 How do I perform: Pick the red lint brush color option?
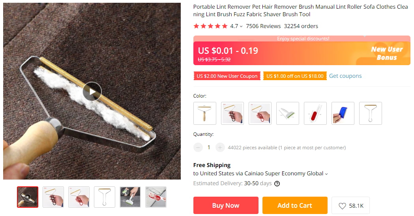click(315, 113)
